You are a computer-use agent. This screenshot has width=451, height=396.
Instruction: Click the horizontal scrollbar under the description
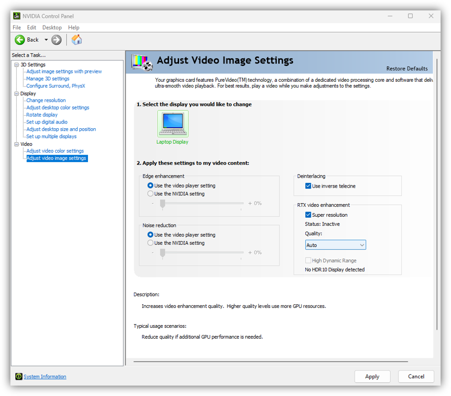click(x=271, y=362)
